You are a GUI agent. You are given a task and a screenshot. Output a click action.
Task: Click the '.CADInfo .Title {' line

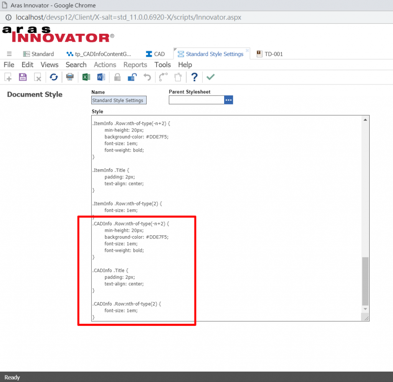(x=110, y=270)
